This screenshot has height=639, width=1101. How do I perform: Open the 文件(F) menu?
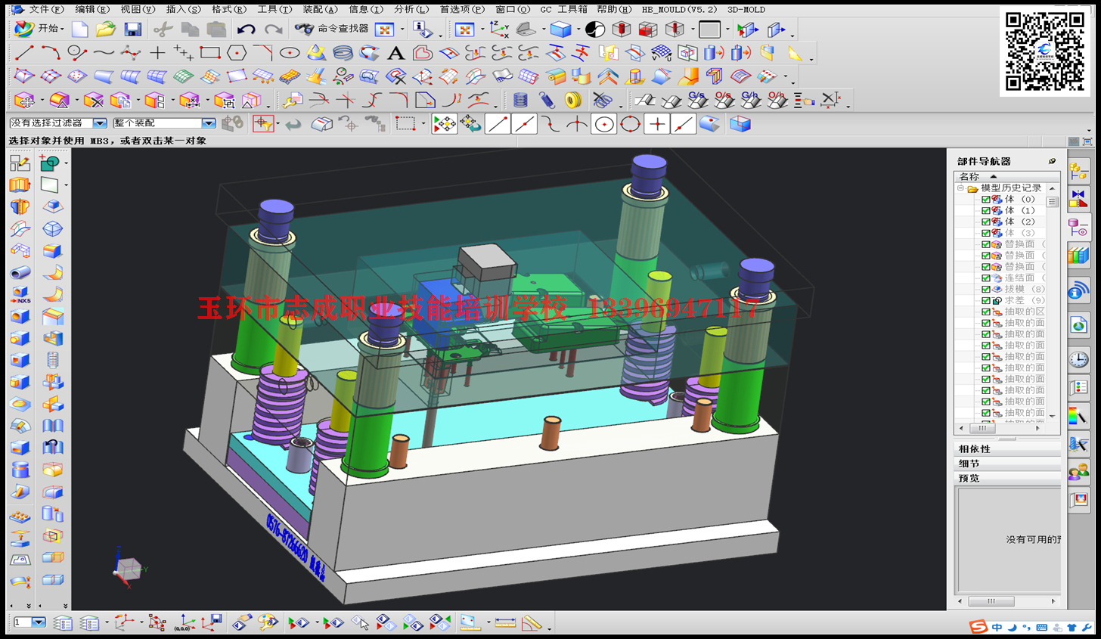point(47,10)
